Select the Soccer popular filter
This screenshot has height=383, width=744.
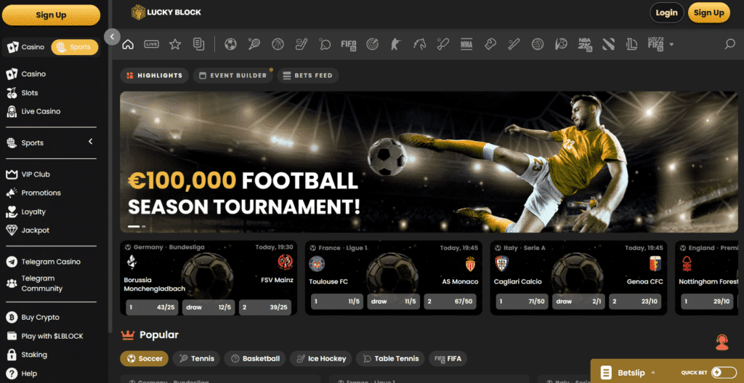145,358
